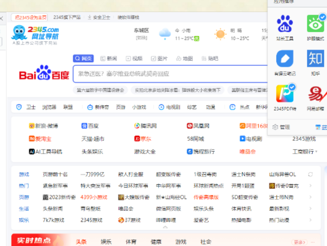Open the 头条 hot news tab
This screenshot has width=327, height=246.
click(x=81, y=242)
